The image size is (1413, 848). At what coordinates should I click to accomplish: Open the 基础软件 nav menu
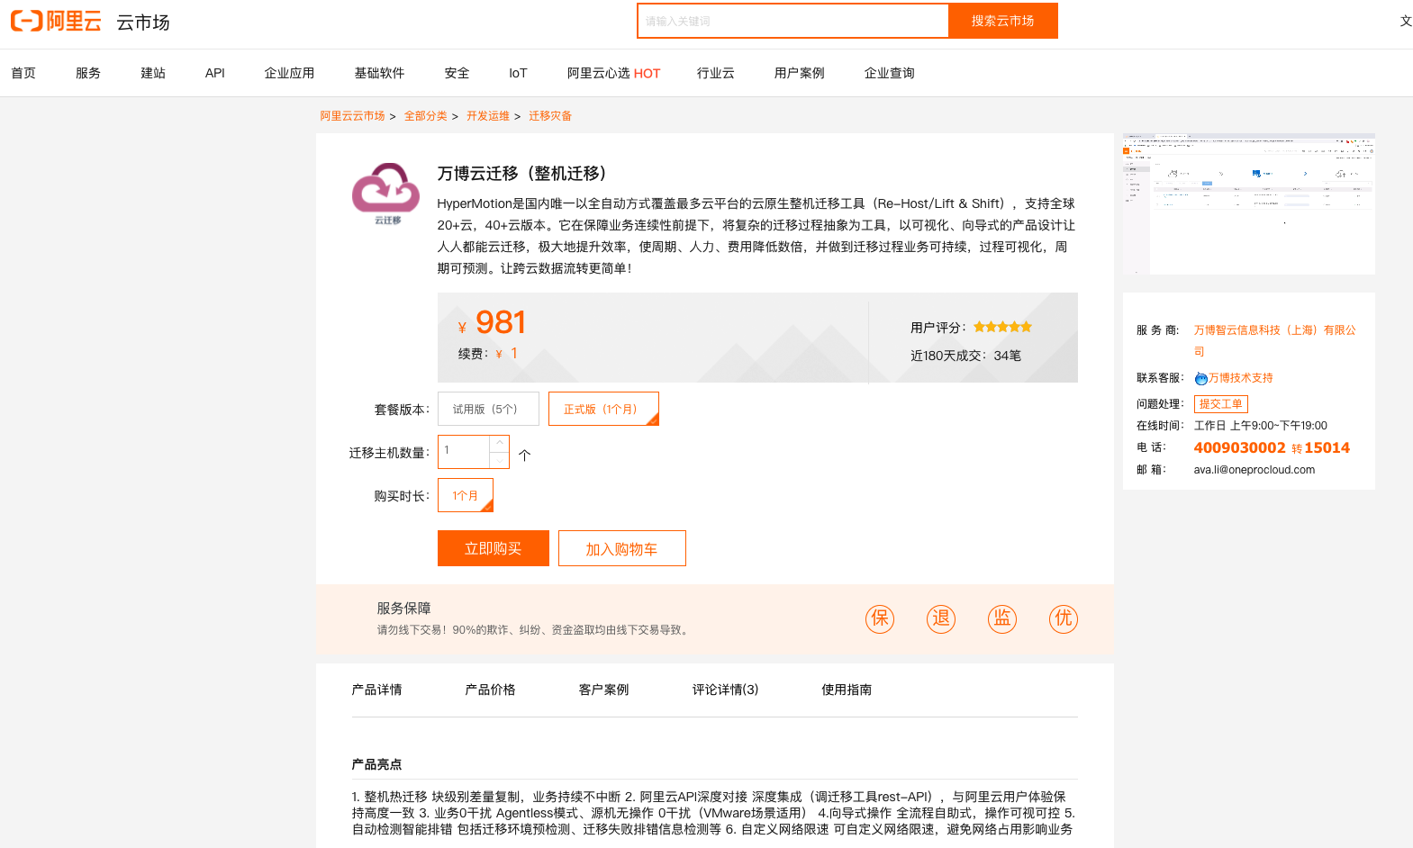pos(380,73)
